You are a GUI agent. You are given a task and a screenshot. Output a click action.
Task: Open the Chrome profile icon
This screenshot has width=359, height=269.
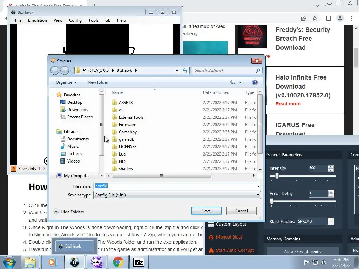coord(340,18)
